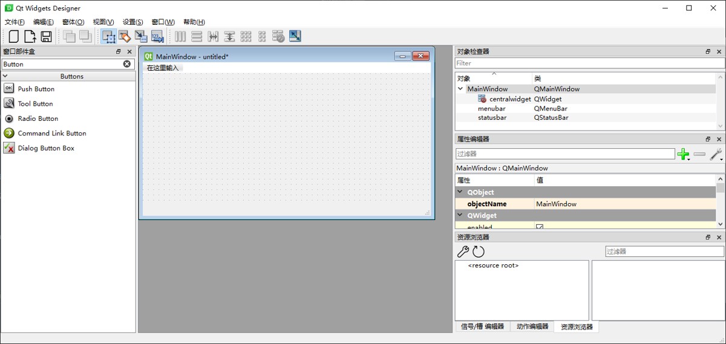This screenshot has width=726, height=344.
Task: Click the remove property minus icon
Action: click(699, 155)
